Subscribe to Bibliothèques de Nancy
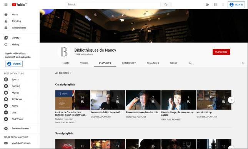 221,52
